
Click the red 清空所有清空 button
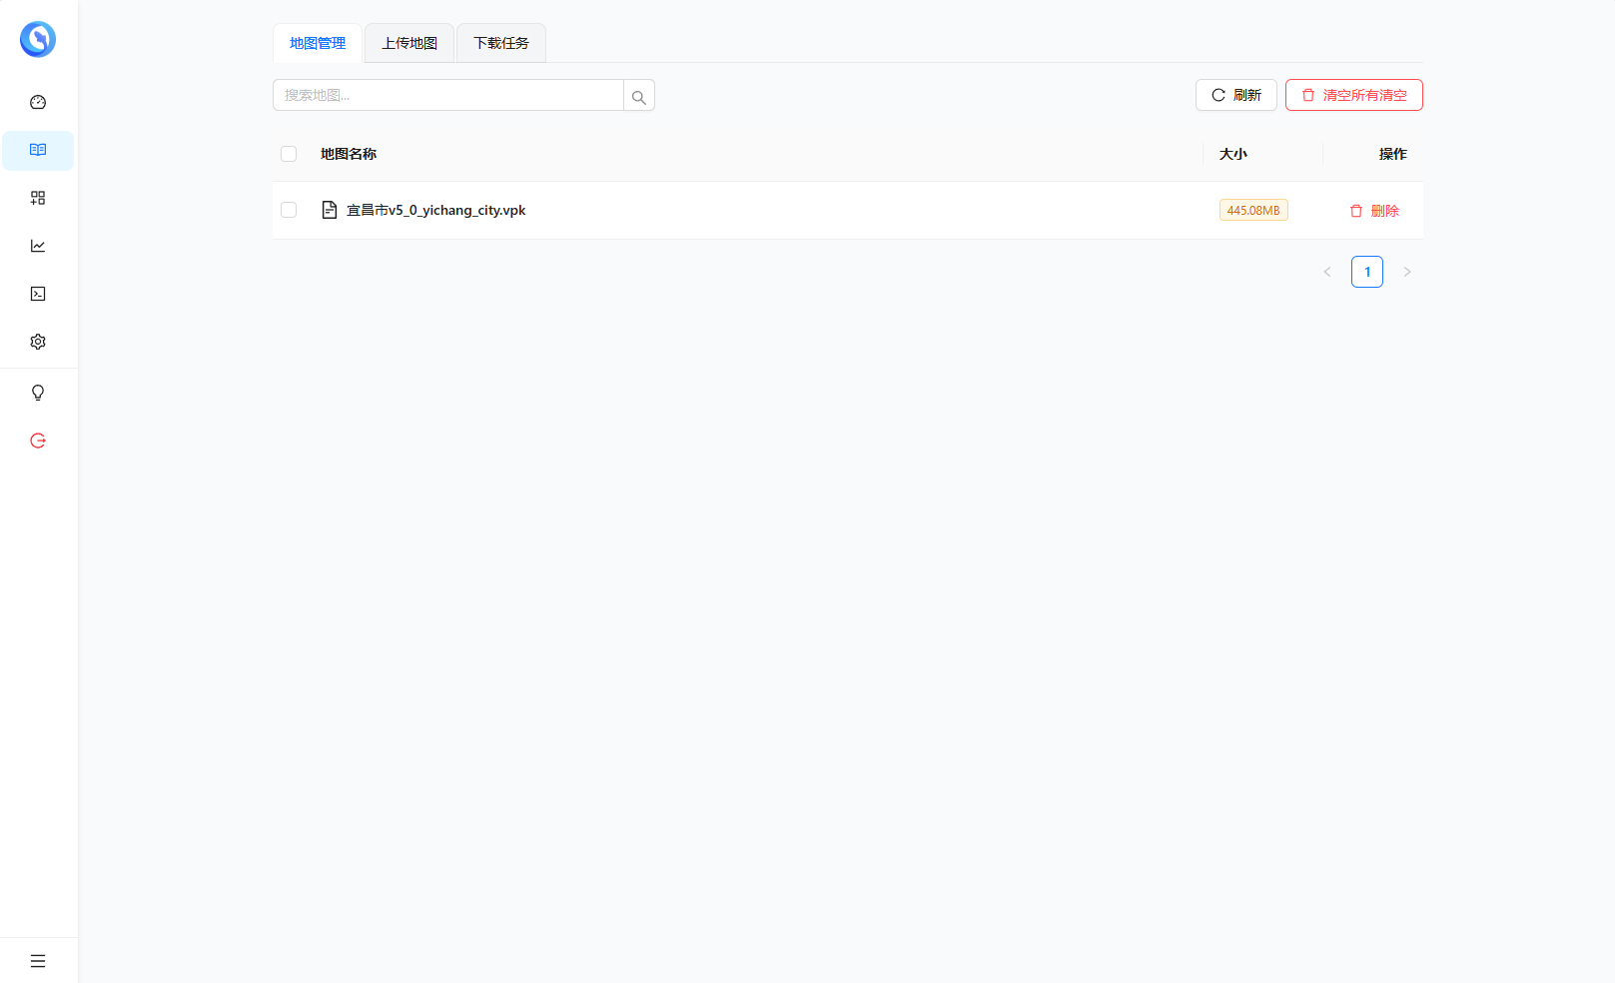point(1353,95)
